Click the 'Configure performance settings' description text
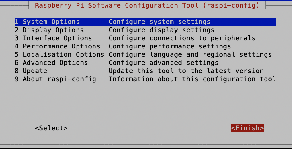Image resolution: width=292 pixels, height=149 pixels. click(170, 46)
